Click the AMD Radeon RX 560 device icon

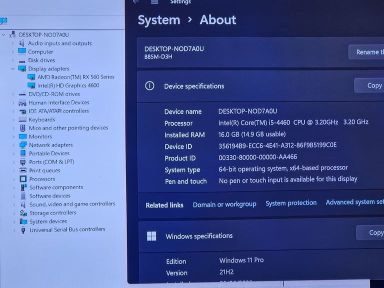point(31,77)
